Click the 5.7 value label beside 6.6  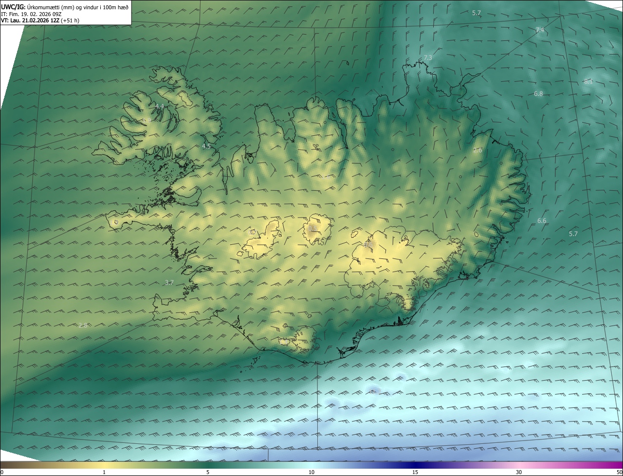(573, 234)
